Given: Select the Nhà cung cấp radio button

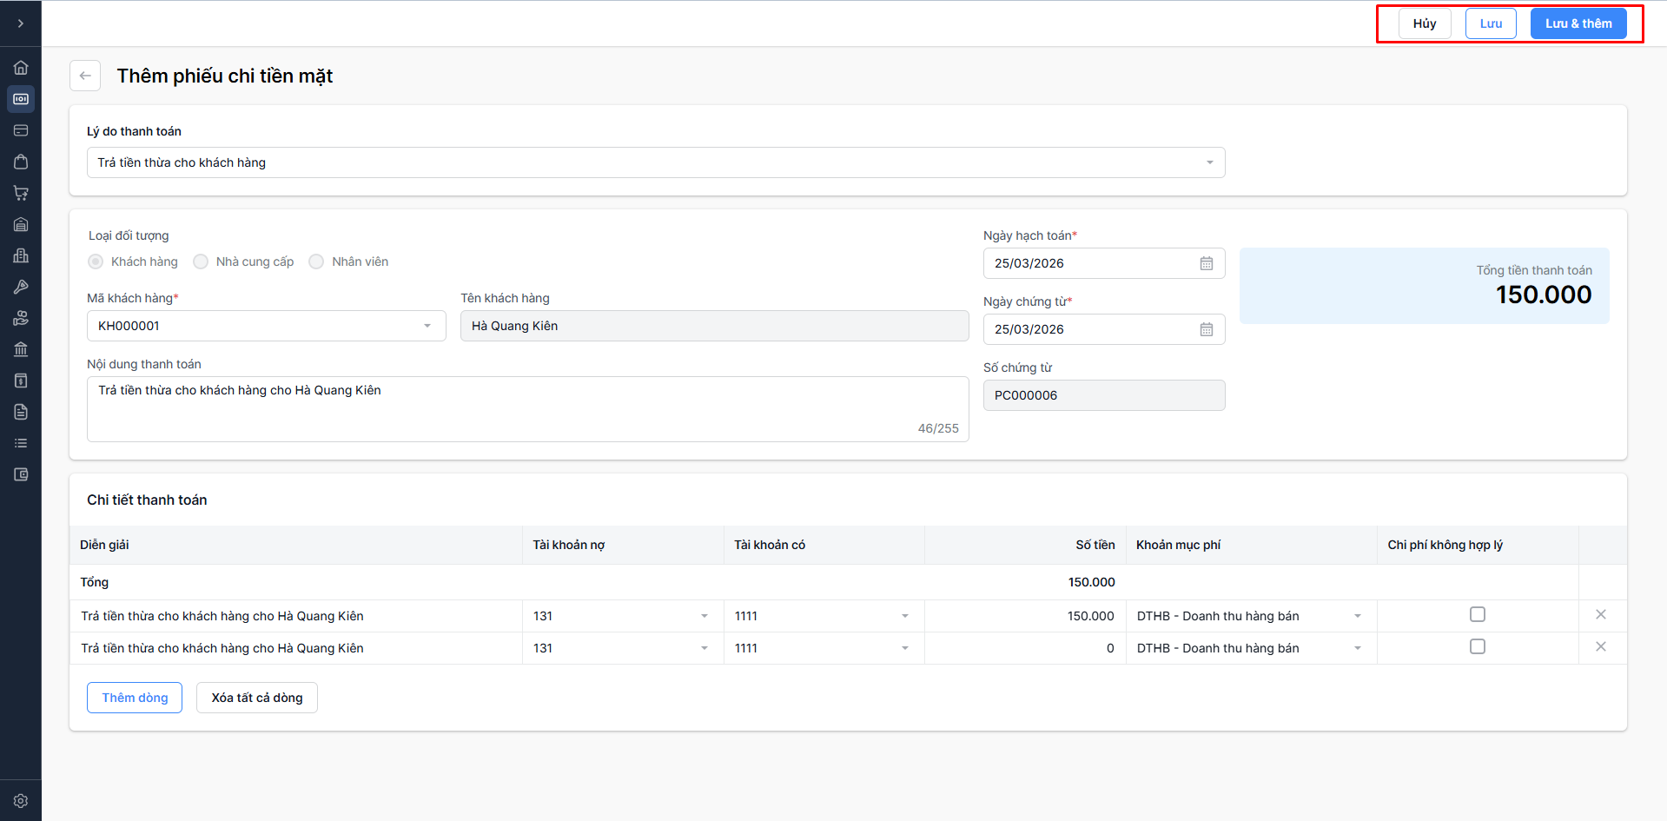Looking at the screenshot, I should (201, 262).
